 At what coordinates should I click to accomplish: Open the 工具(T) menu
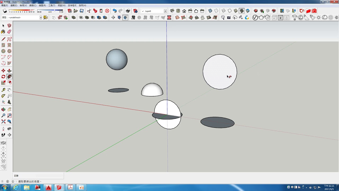[x=52, y=5]
